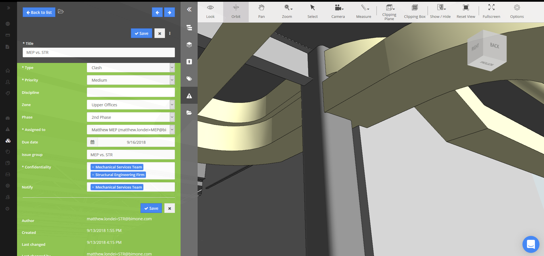Open the model tree panel icon
This screenshot has height=256, width=544.
click(x=189, y=27)
